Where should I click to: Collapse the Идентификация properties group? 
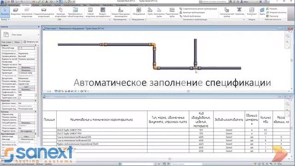tap(35, 134)
